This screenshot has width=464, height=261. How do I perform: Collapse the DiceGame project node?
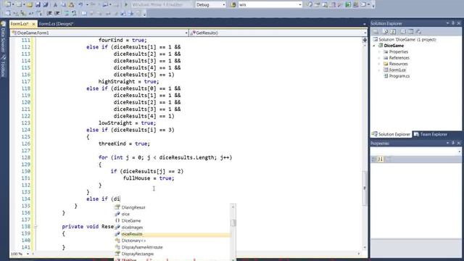(374, 46)
